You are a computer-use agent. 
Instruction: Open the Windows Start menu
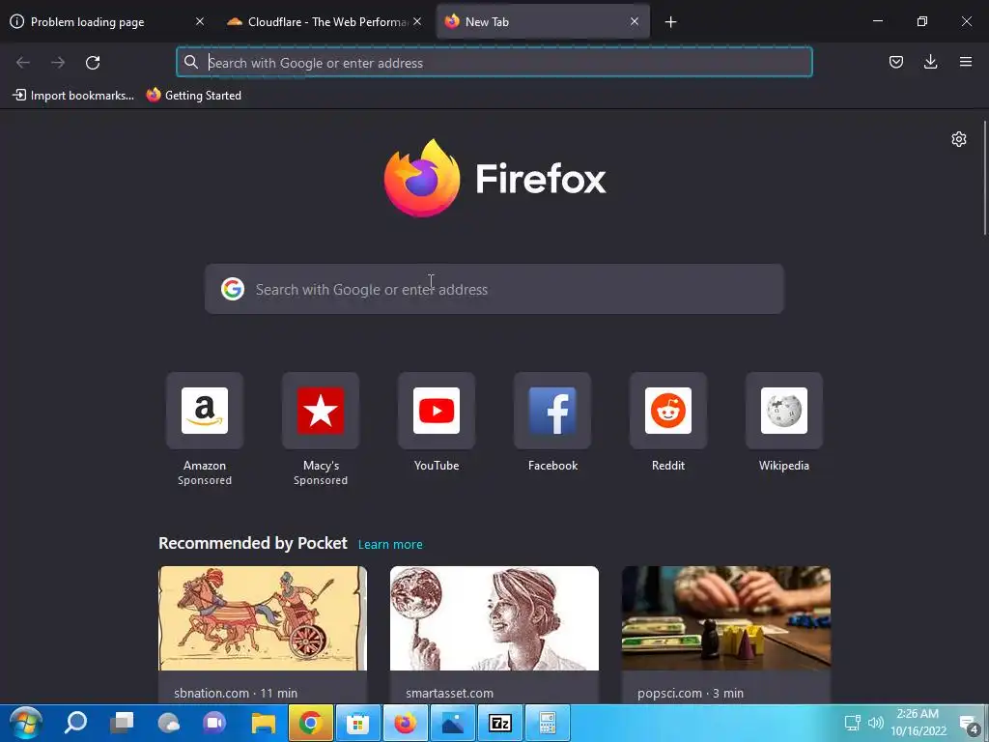[x=26, y=723]
